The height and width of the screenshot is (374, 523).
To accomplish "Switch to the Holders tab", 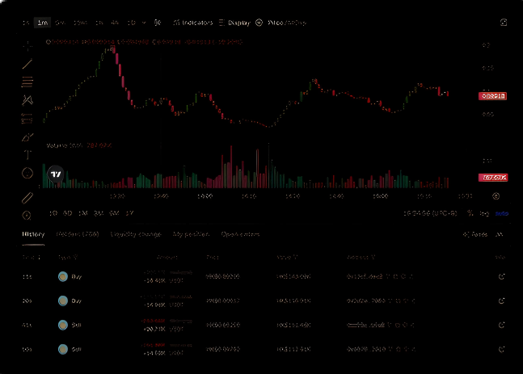I will click(x=78, y=234).
